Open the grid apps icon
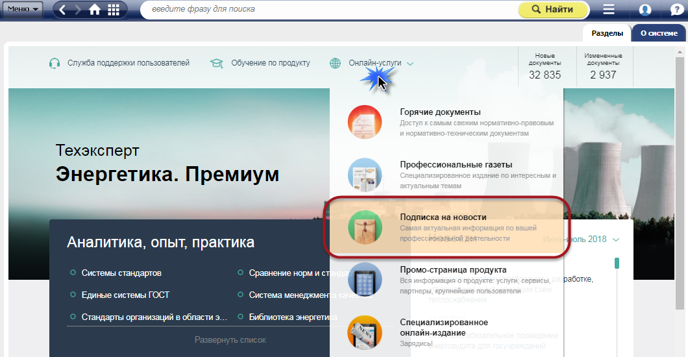The width and height of the screenshot is (688, 357). tap(114, 10)
